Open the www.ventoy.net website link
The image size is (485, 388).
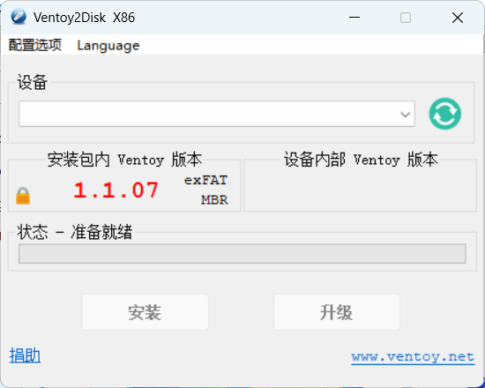click(x=413, y=357)
